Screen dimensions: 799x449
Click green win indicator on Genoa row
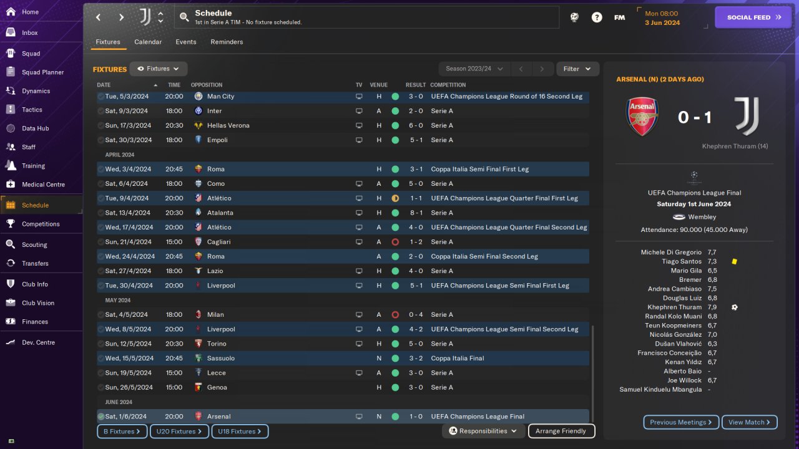[395, 387]
